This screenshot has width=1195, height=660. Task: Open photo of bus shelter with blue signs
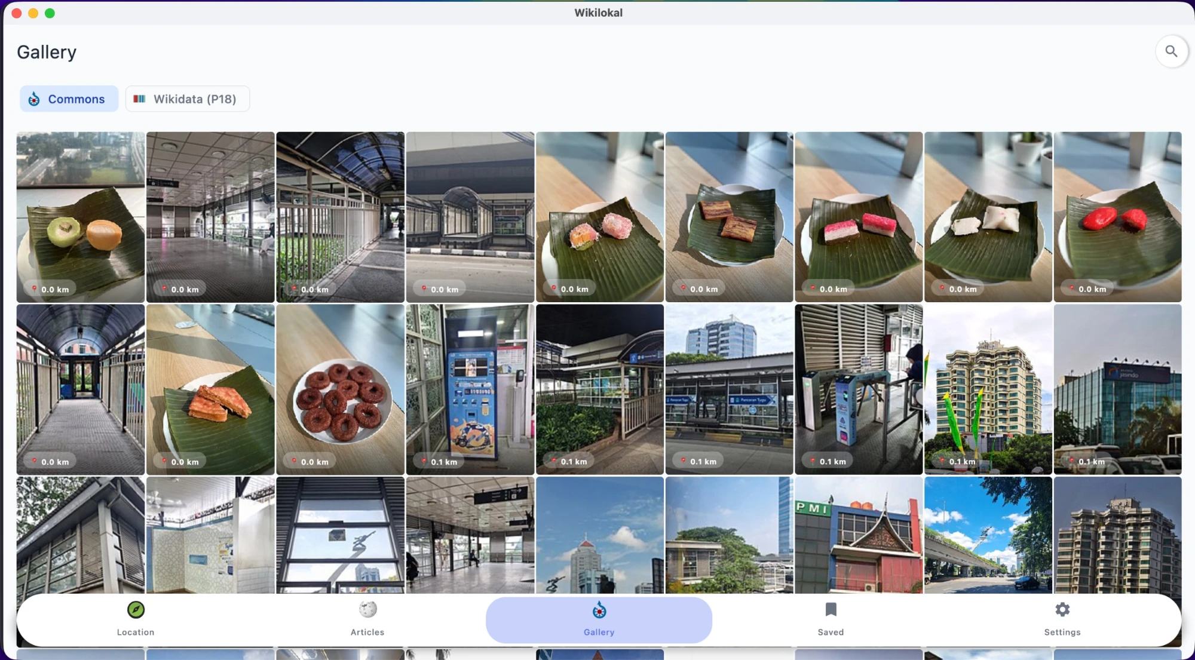tap(730, 389)
